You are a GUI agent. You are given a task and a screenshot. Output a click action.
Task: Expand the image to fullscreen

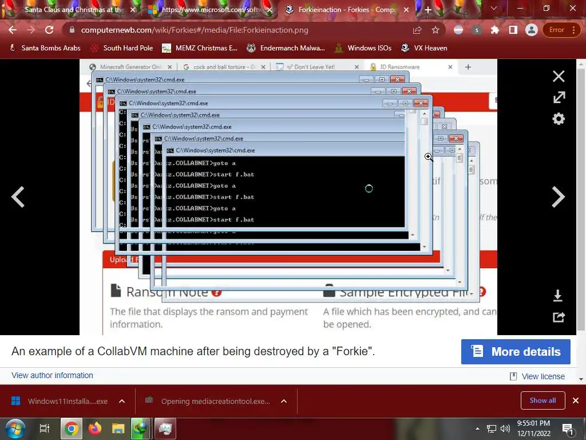click(x=559, y=97)
